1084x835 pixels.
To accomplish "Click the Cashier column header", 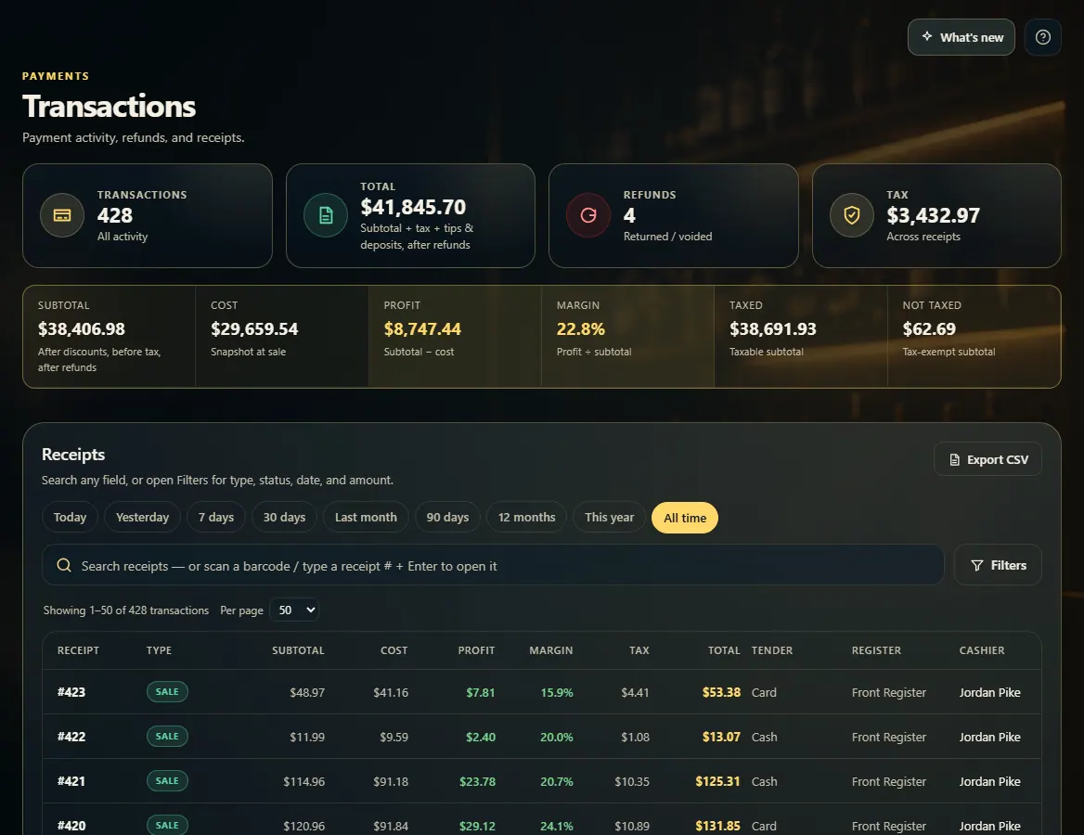I will [x=982, y=650].
